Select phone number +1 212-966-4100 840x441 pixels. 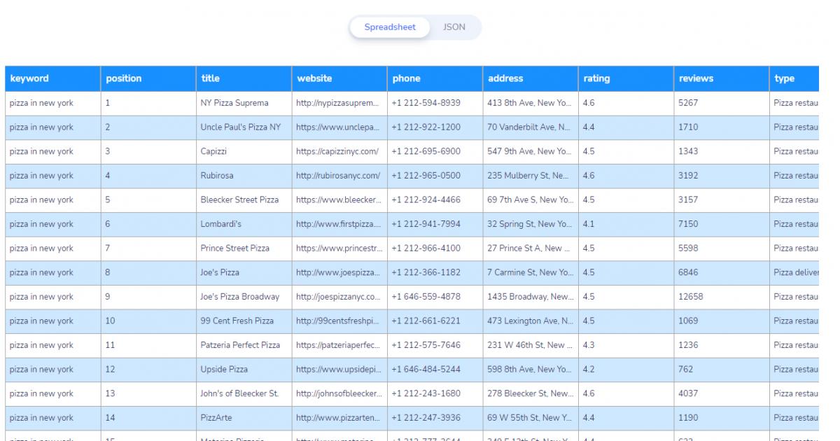pyautogui.click(x=435, y=248)
